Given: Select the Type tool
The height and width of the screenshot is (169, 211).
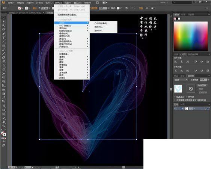Looking at the screenshot, I should 3,38.
